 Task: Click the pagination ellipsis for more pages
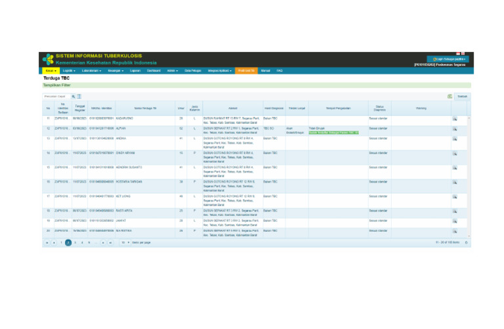click(x=96, y=243)
